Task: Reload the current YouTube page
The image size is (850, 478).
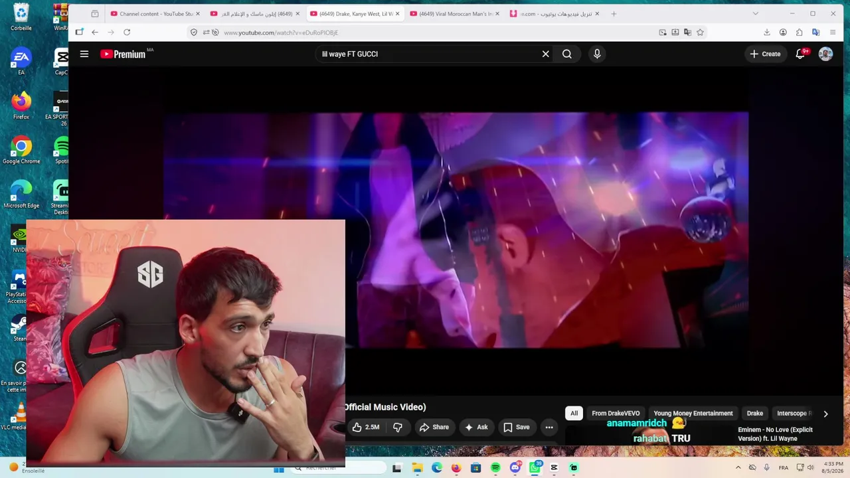Action: coord(127,32)
